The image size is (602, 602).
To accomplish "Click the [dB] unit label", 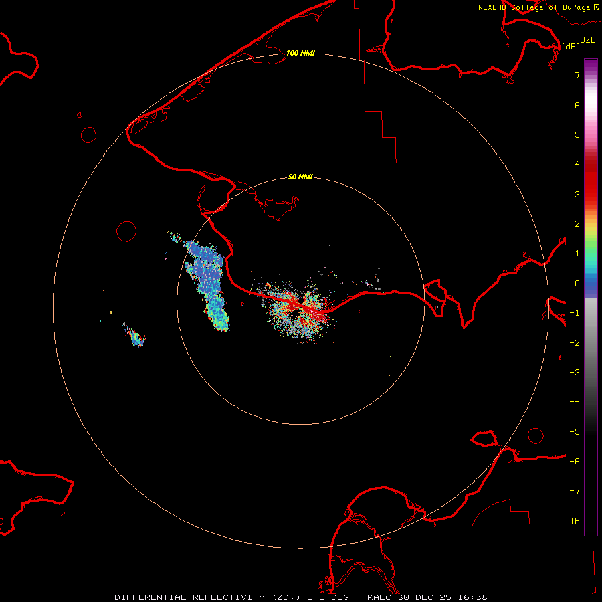I will click(571, 46).
